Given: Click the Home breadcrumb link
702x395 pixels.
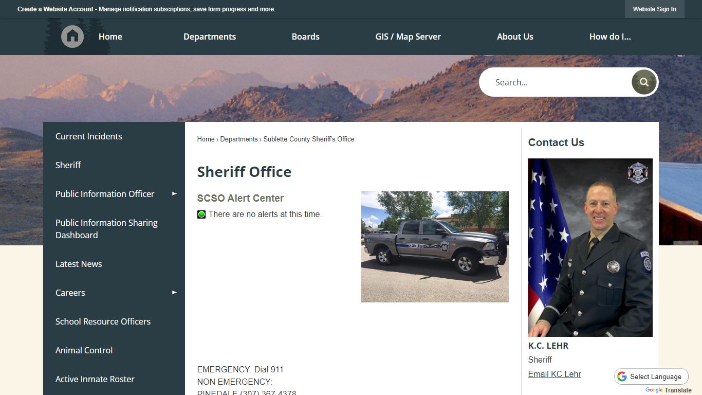Looking at the screenshot, I should [206, 139].
